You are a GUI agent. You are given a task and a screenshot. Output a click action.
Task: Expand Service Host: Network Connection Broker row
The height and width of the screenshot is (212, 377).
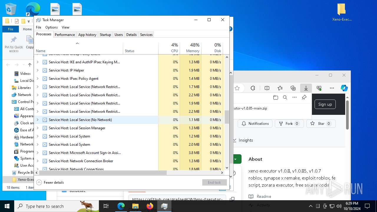(x=37, y=161)
